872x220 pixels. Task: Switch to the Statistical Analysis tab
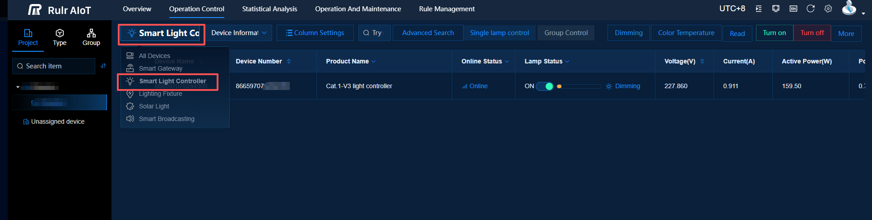pyautogui.click(x=269, y=9)
